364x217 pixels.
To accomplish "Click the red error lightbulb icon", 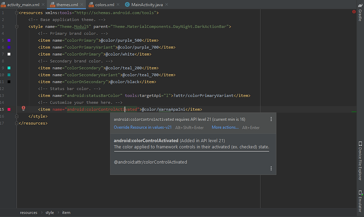I will pos(23,108).
